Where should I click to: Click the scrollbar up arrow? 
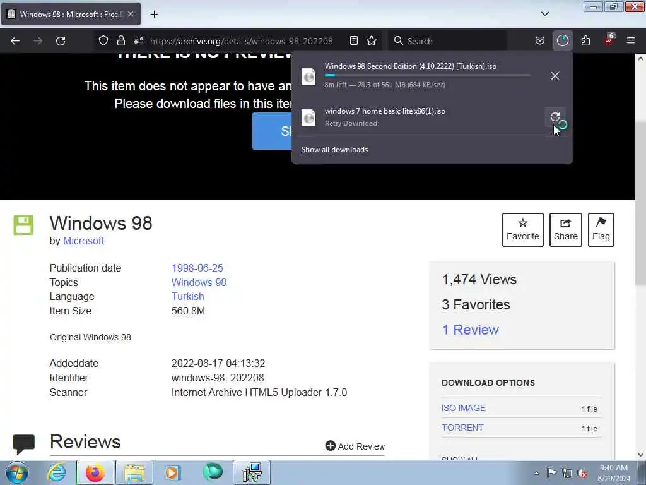pyautogui.click(x=640, y=59)
